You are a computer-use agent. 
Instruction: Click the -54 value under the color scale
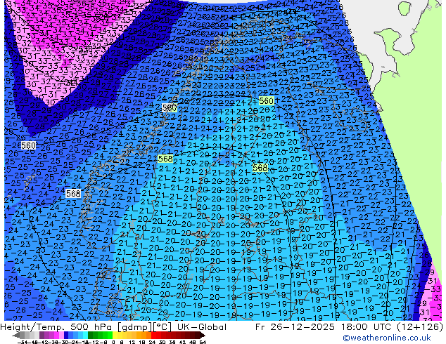pyautogui.click(x=23, y=343)
